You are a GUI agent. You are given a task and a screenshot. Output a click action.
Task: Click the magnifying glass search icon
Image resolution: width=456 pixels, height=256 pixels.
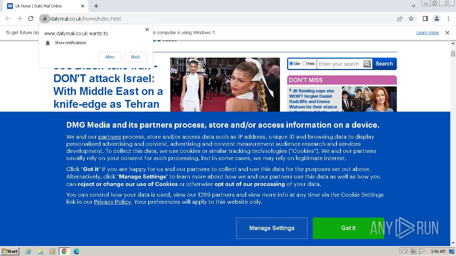pyautogui.click(x=367, y=64)
